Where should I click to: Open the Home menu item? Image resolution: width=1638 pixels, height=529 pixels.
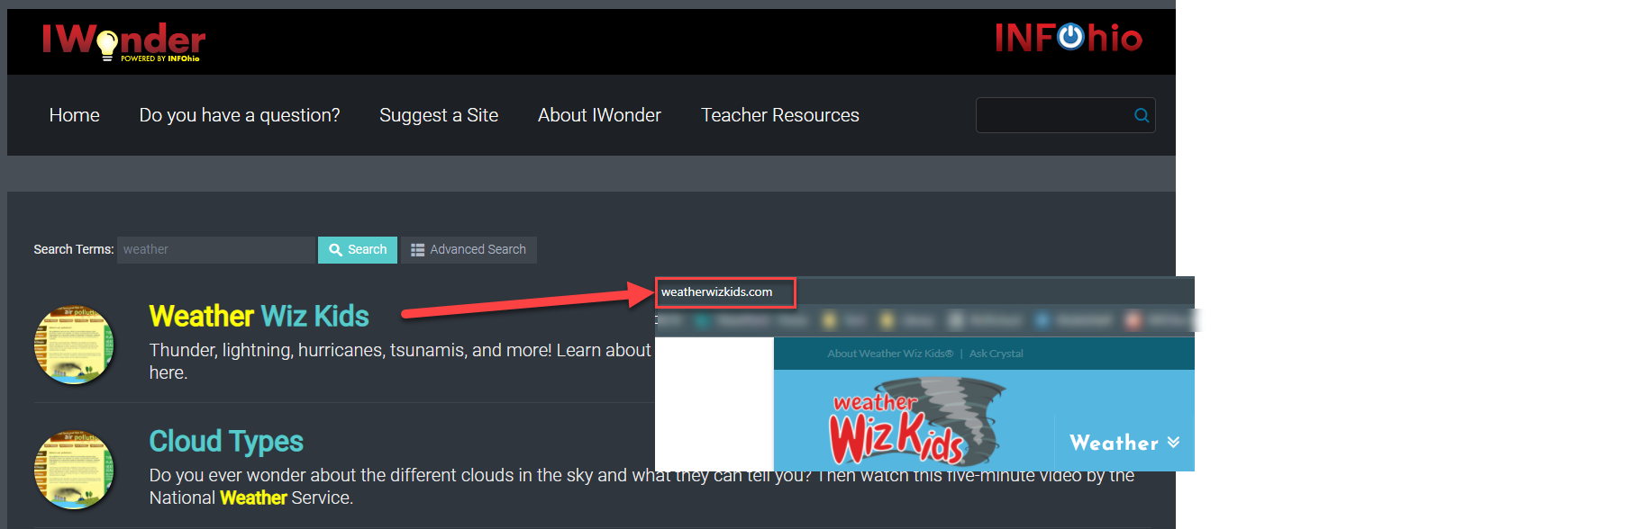75,115
